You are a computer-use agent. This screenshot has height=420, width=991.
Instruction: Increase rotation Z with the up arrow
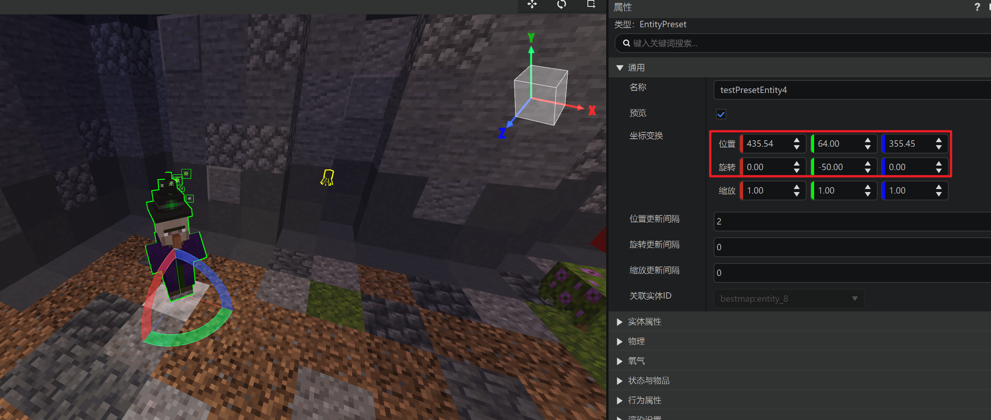(x=939, y=163)
